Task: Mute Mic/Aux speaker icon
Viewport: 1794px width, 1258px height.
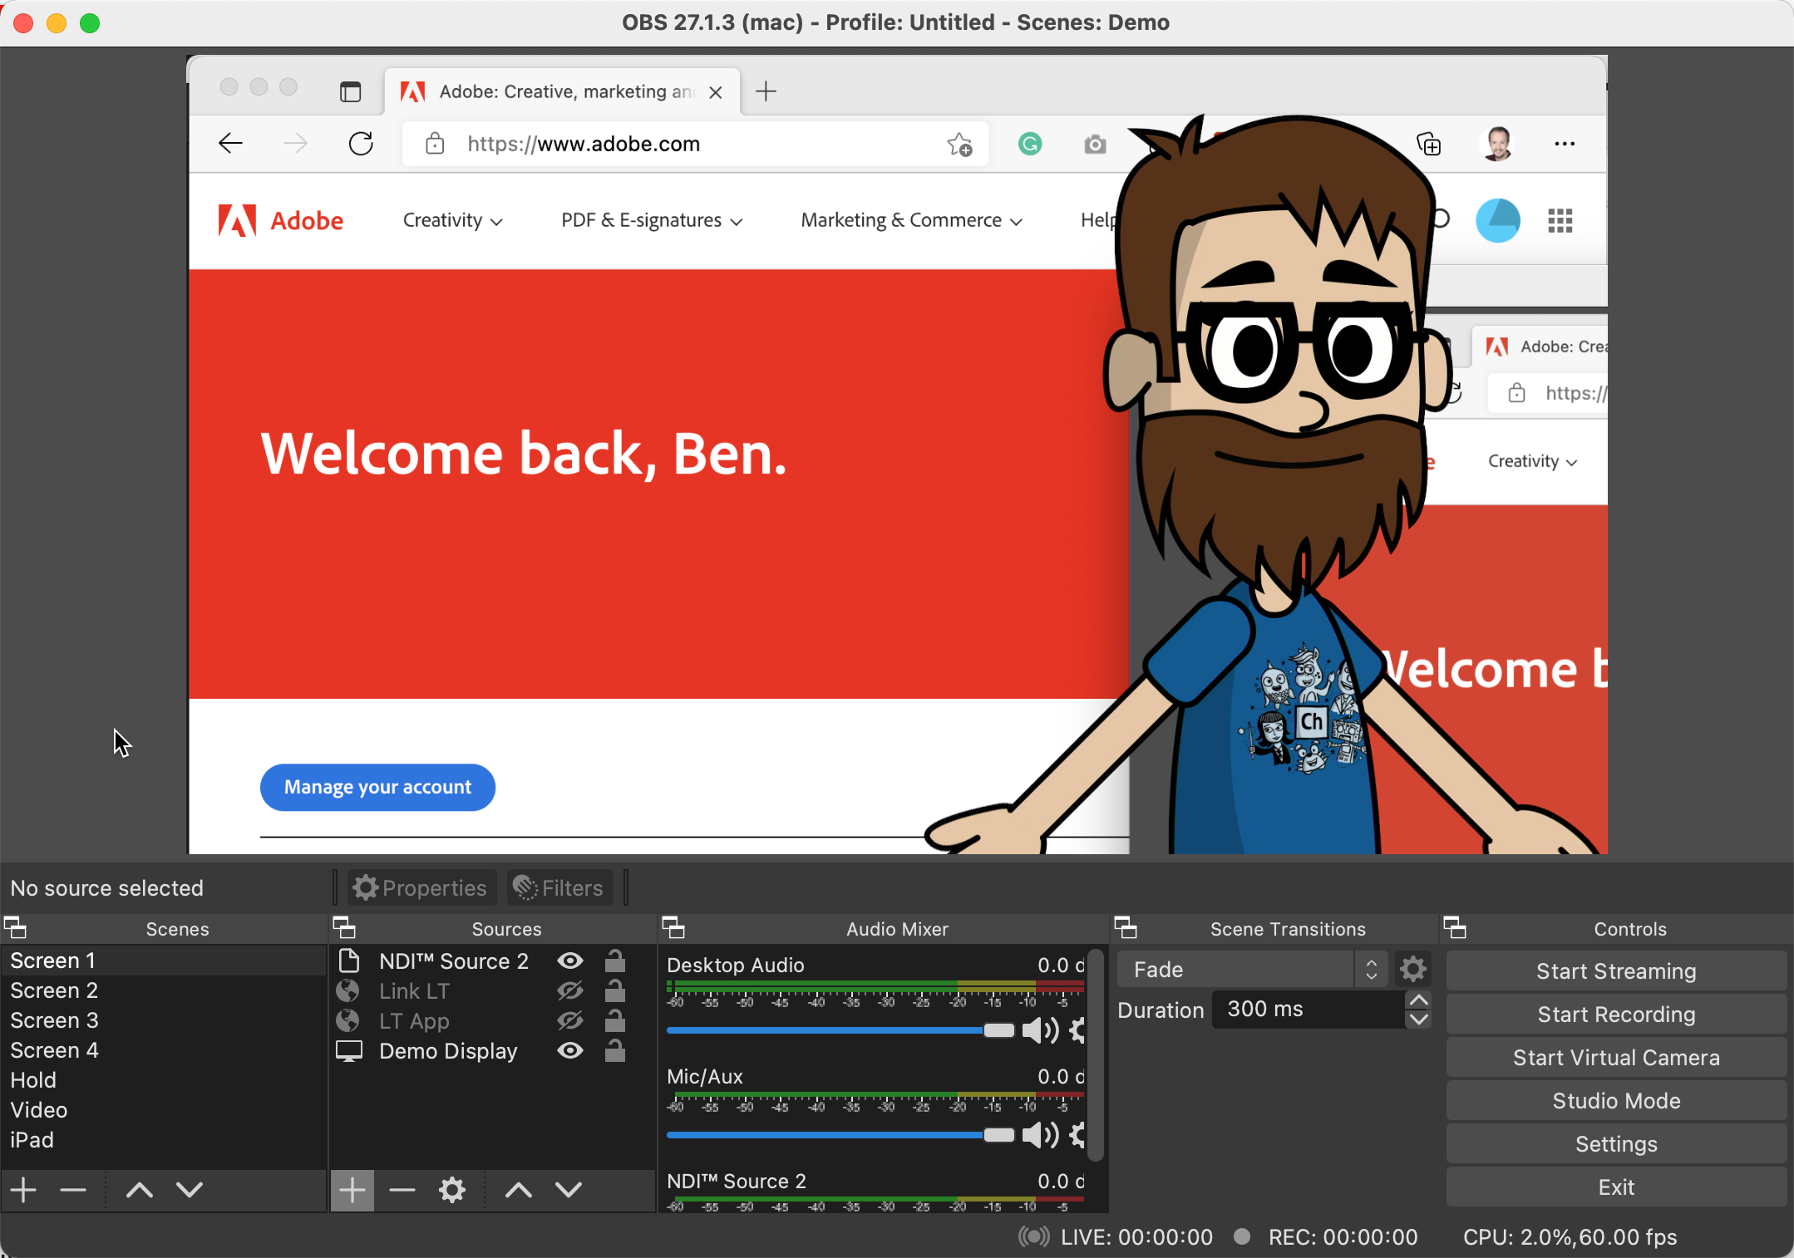Action: pos(1039,1135)
